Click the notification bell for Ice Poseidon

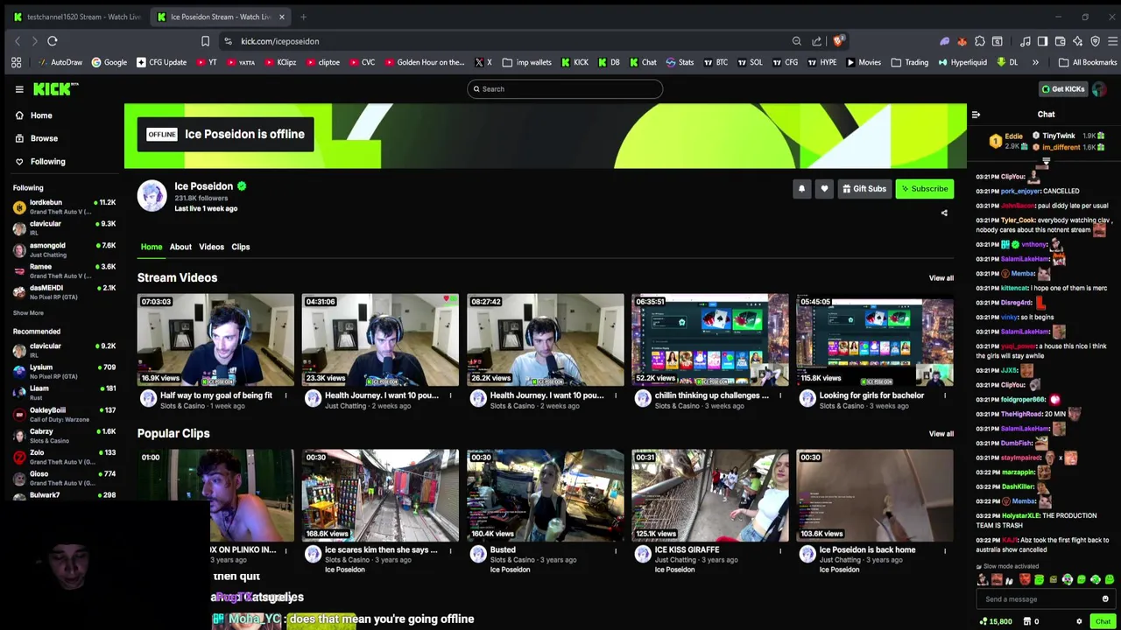[801, 188]
